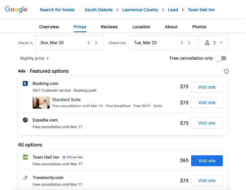Visit site for Travelocity.com
Screen dimensions: 246x190
pos(207,181)
